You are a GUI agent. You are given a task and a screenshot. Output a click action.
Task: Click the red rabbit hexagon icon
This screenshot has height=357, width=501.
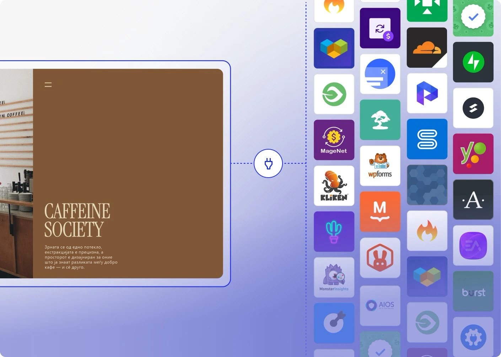380,258
